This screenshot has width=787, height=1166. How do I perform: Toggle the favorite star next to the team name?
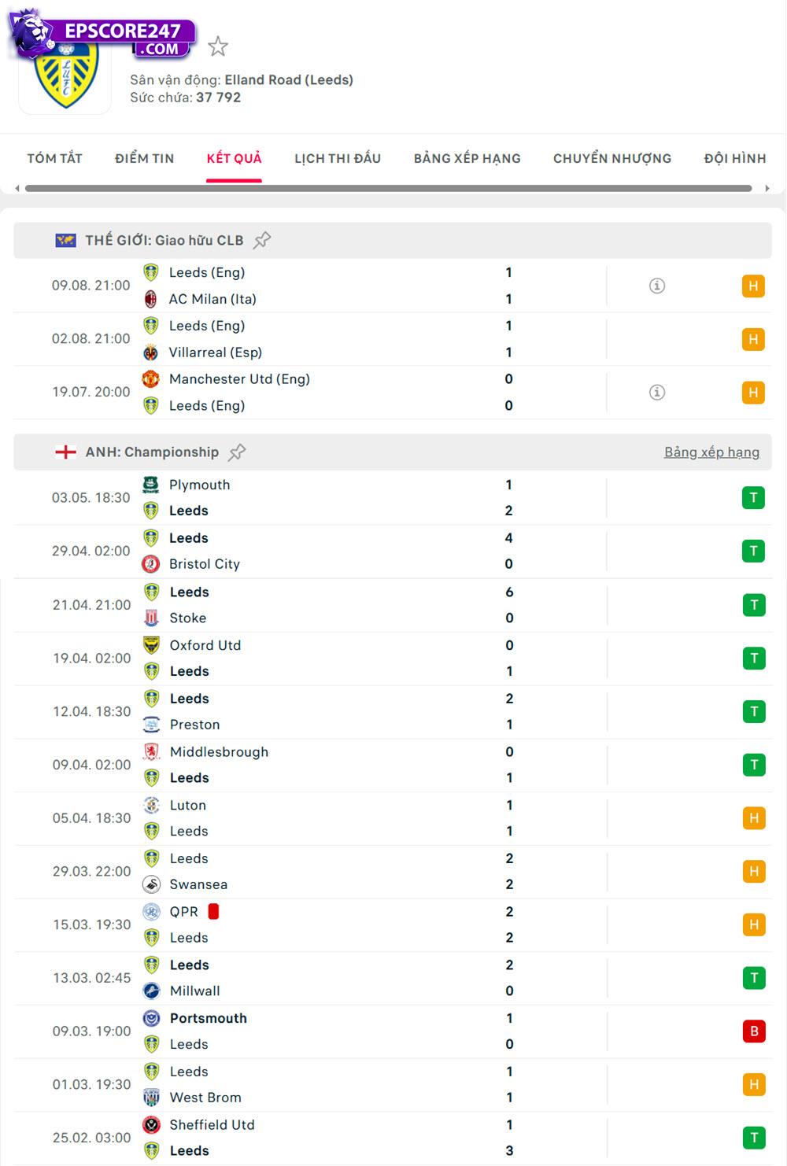coord(216,46)
